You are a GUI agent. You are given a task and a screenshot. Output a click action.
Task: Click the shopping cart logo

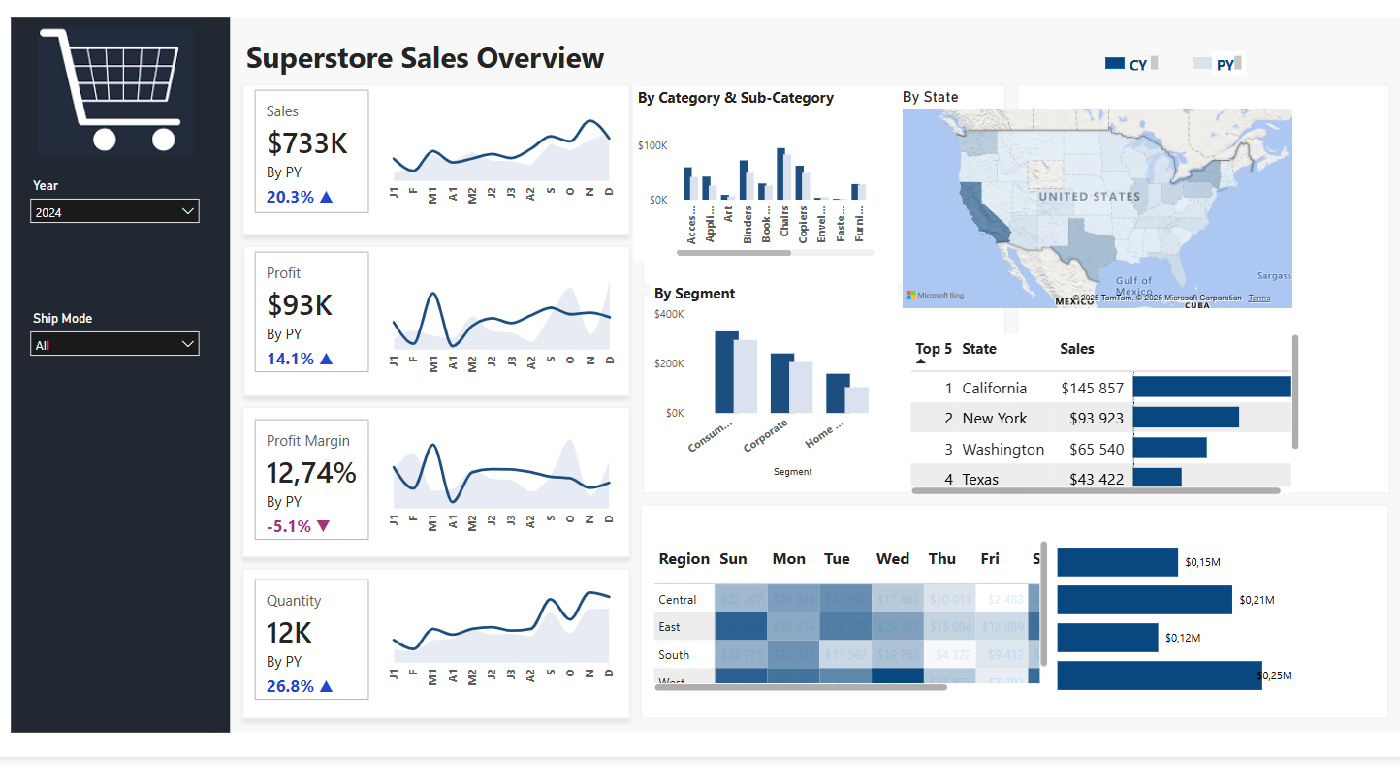click(x=114, y=91)
